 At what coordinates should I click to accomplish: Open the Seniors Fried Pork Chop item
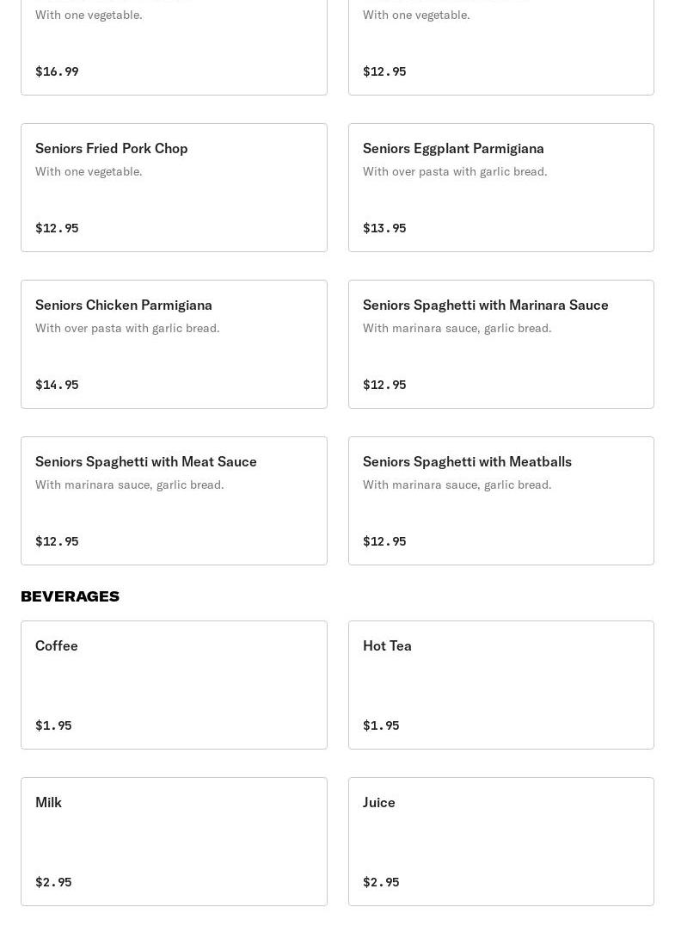(x=112, y=148)
